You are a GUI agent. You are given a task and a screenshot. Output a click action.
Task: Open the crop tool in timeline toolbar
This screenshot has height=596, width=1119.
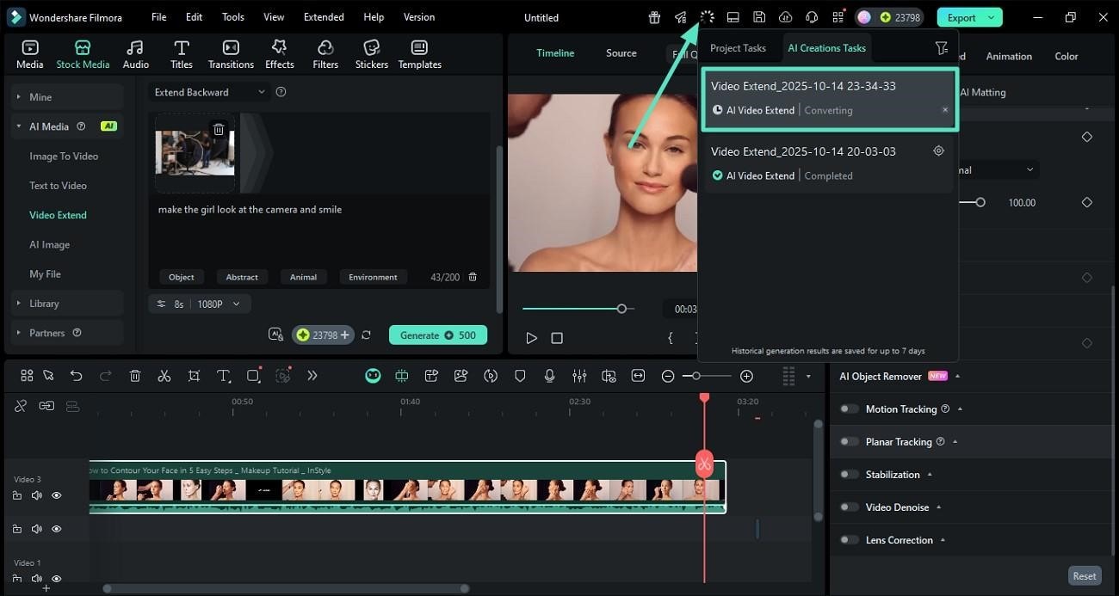[194, 376]
